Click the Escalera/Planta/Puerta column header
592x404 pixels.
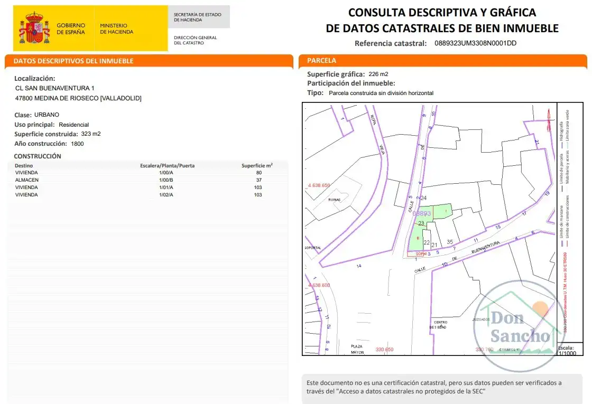(167, 166)
